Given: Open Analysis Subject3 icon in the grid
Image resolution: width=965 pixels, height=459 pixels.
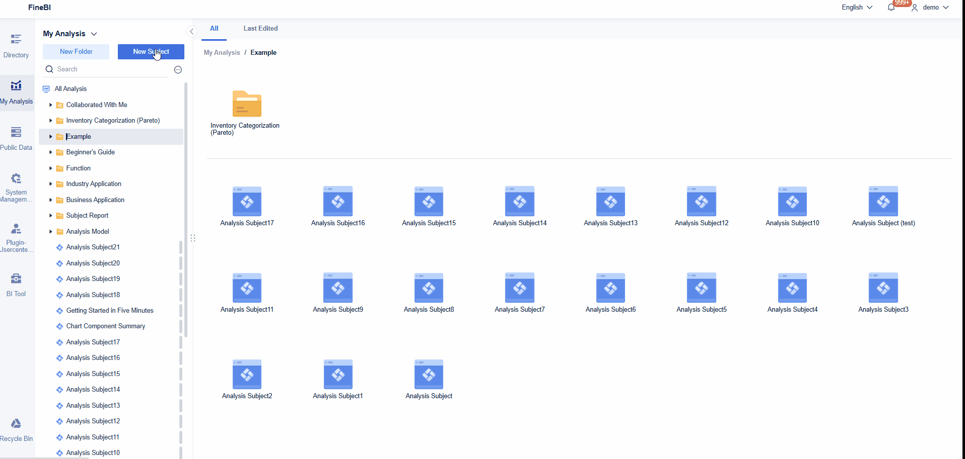Looking at the screenshot, I should 883,288.
